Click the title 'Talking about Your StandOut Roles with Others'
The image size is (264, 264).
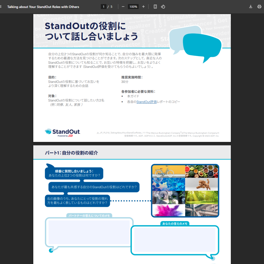pos(43,7)
